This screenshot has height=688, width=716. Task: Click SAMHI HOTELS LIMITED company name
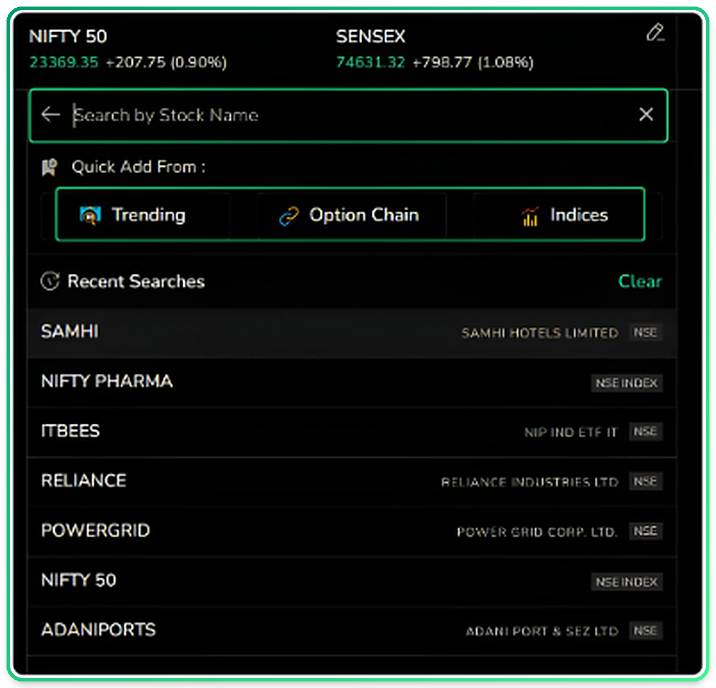click(x=540, y=333)
